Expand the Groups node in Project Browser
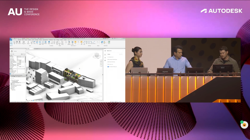Screen dimensions: 250x140 10,89
